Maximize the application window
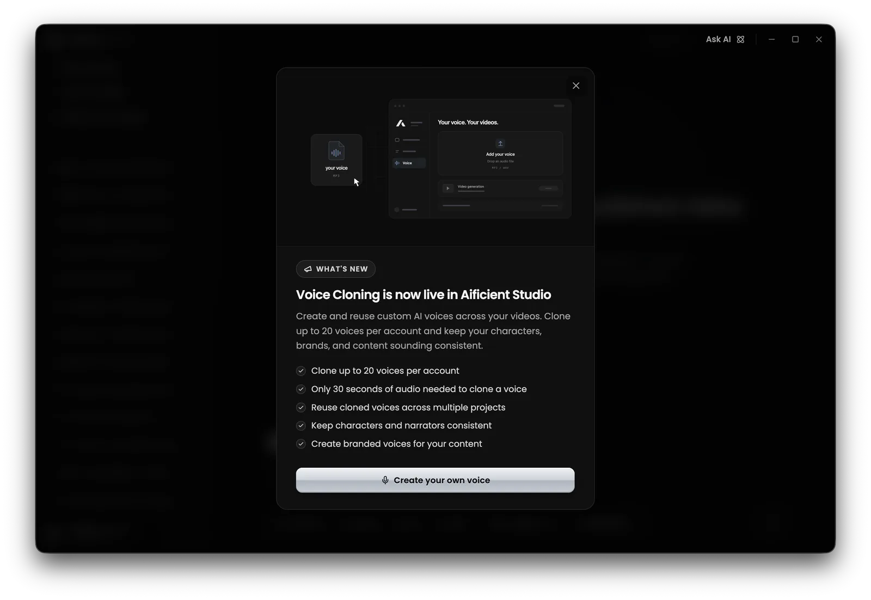This screenshot has width=871, height=600. point(795,39)
